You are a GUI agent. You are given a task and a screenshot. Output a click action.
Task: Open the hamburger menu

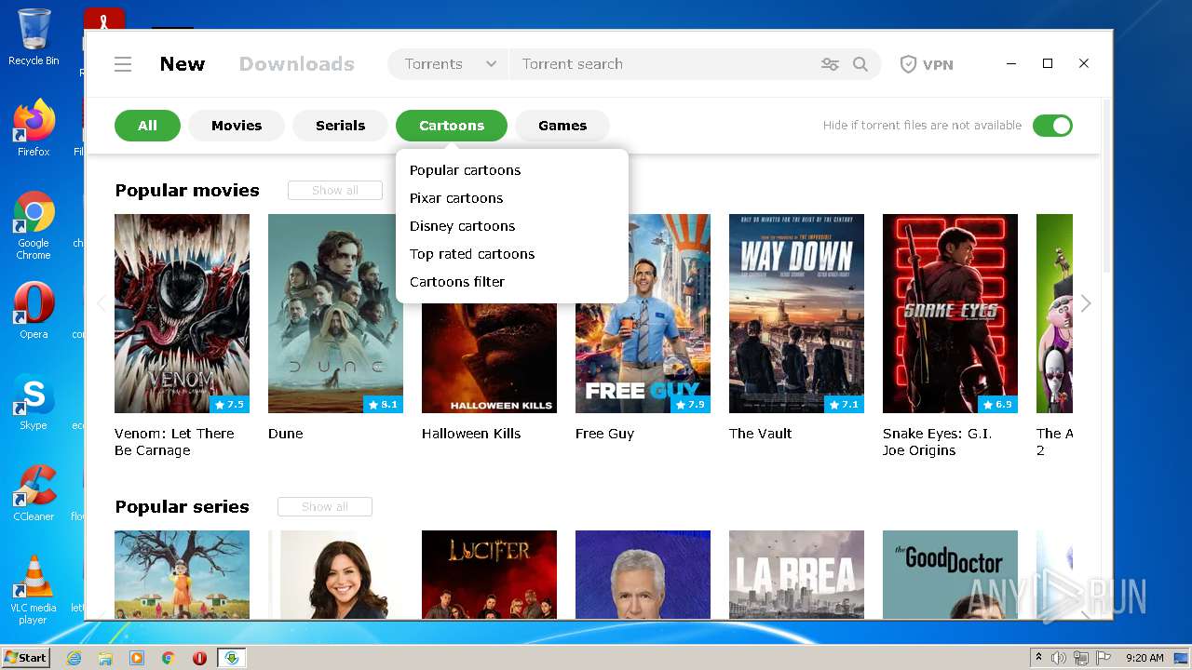pos(123,64)
